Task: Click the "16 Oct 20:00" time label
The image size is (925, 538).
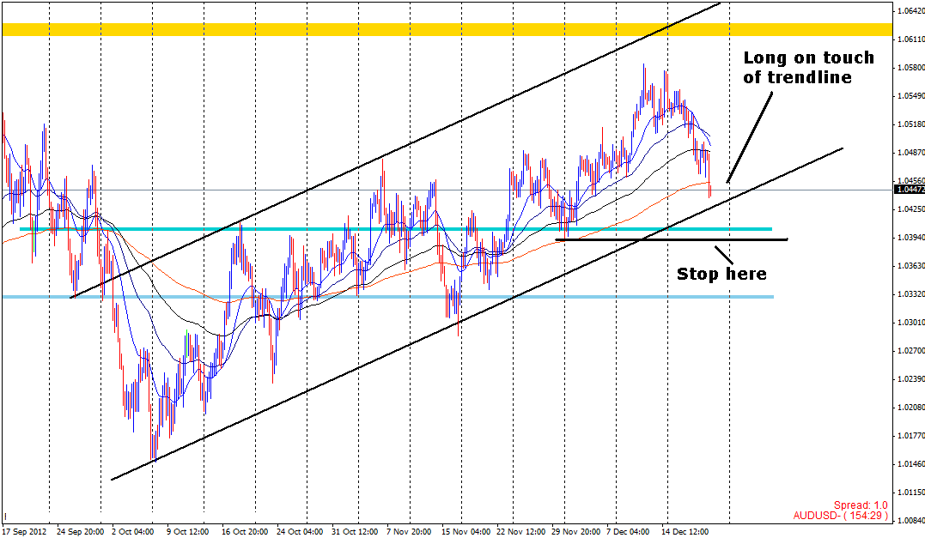Action: 245,531
